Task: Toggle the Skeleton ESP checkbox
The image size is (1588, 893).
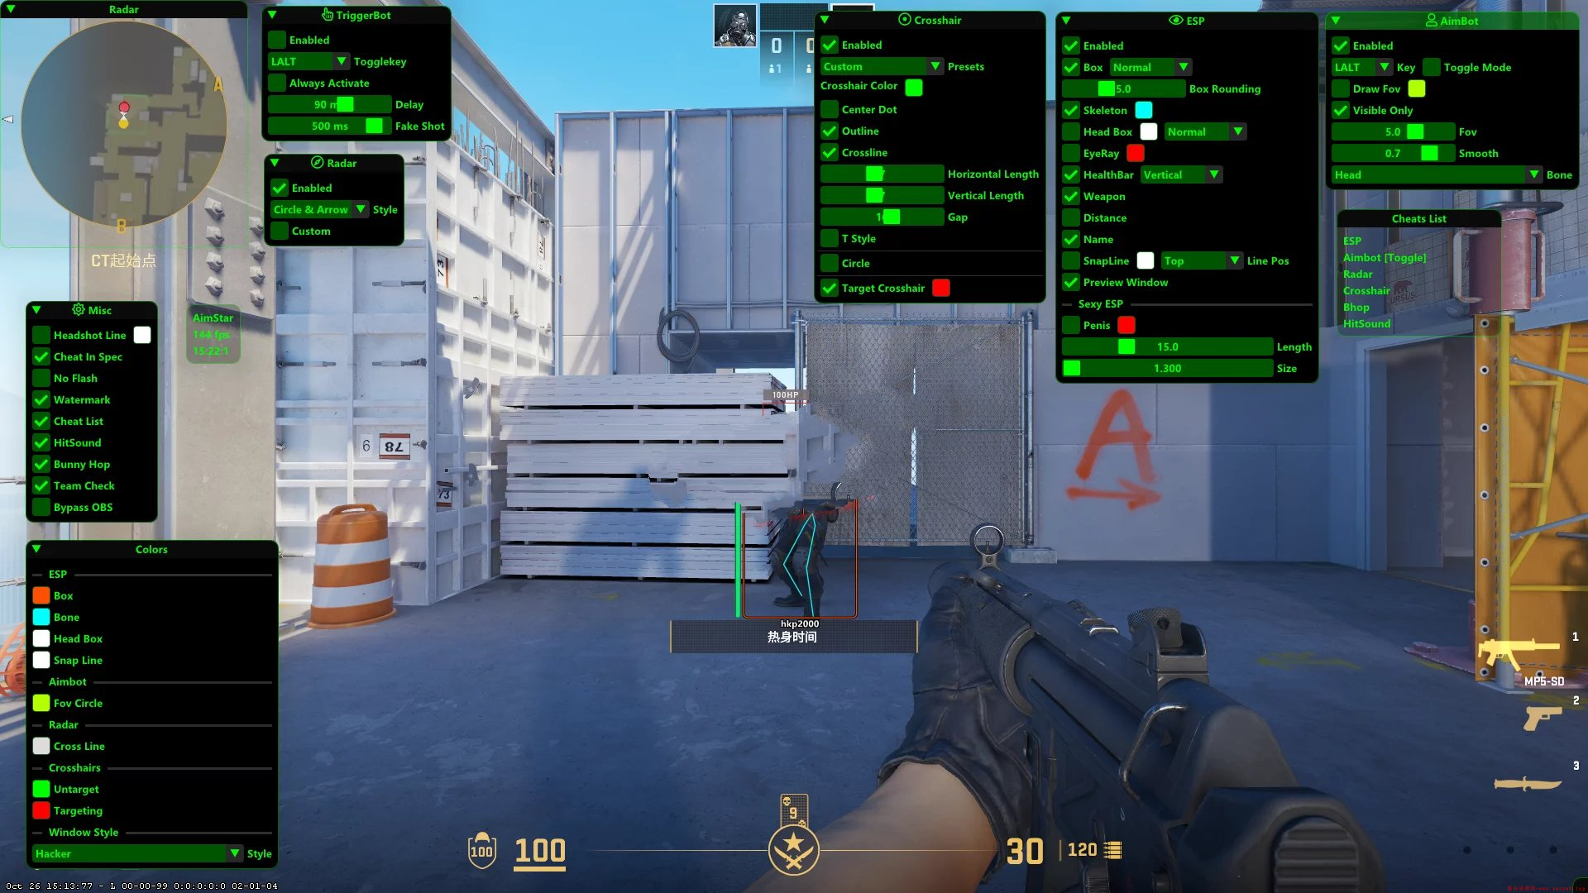Action: [x=1074, y=109]
